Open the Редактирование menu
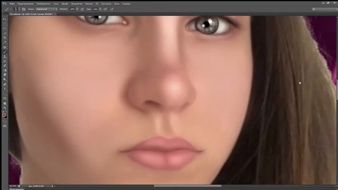338x190 pixels. pyautogui.click(x=25, y=4)
